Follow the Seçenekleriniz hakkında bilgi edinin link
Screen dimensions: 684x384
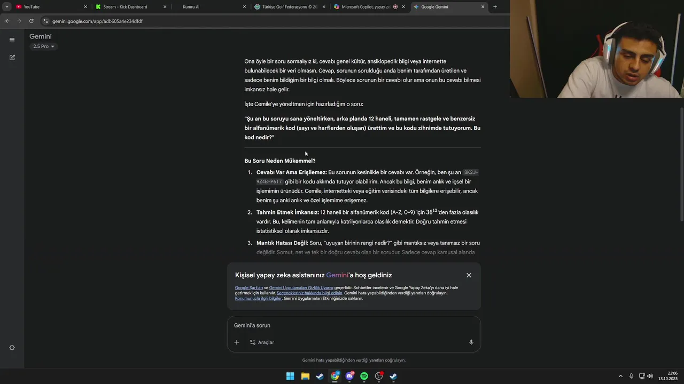[309, 293]
